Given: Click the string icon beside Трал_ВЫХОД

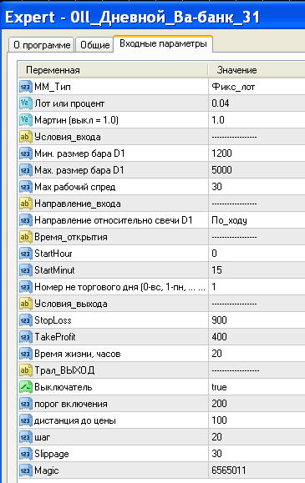Looking at the screenshot, I should coord(26,370).
